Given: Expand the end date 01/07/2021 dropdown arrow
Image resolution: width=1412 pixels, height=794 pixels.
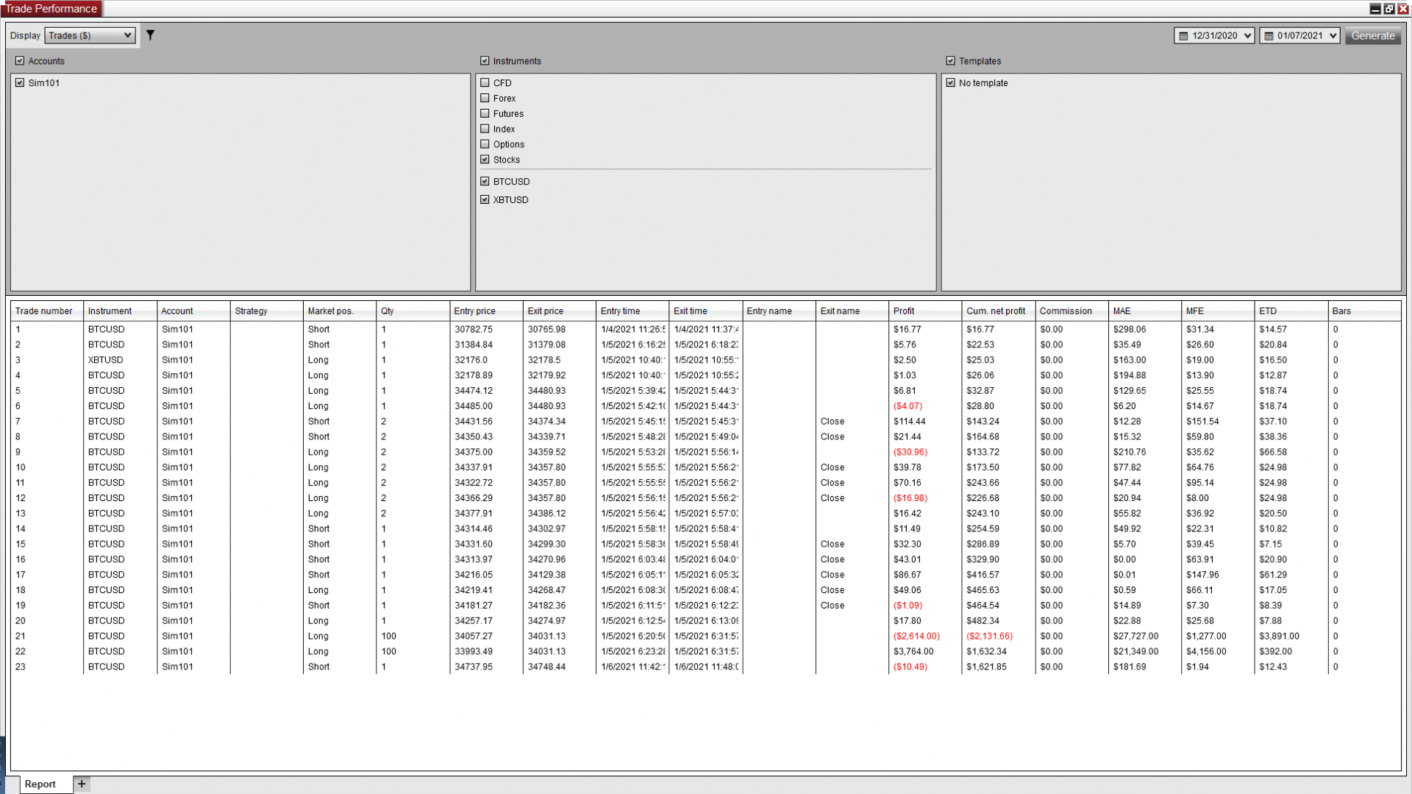Looking at the screenshot, I should pos(1333,36).
